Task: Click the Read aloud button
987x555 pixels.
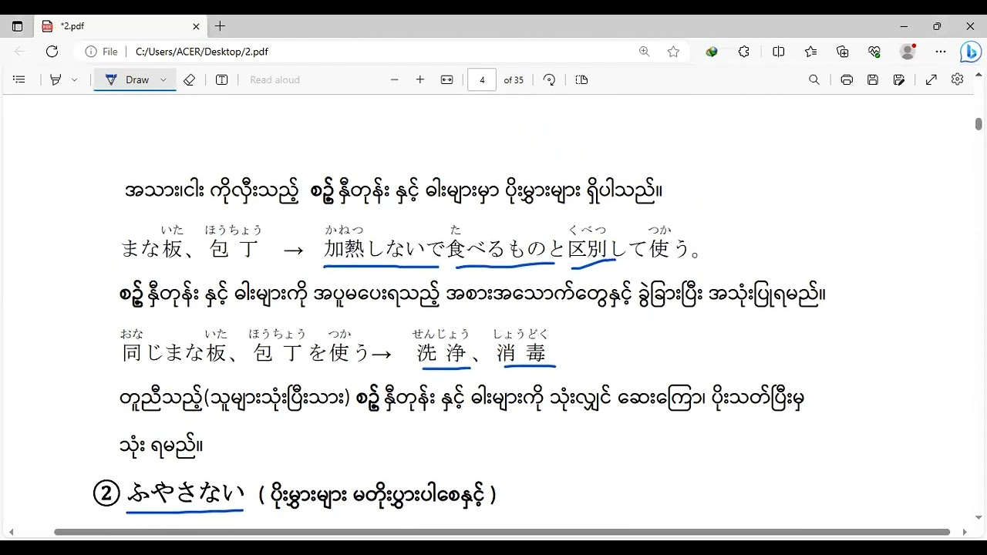Action: [x=275, y=79]
